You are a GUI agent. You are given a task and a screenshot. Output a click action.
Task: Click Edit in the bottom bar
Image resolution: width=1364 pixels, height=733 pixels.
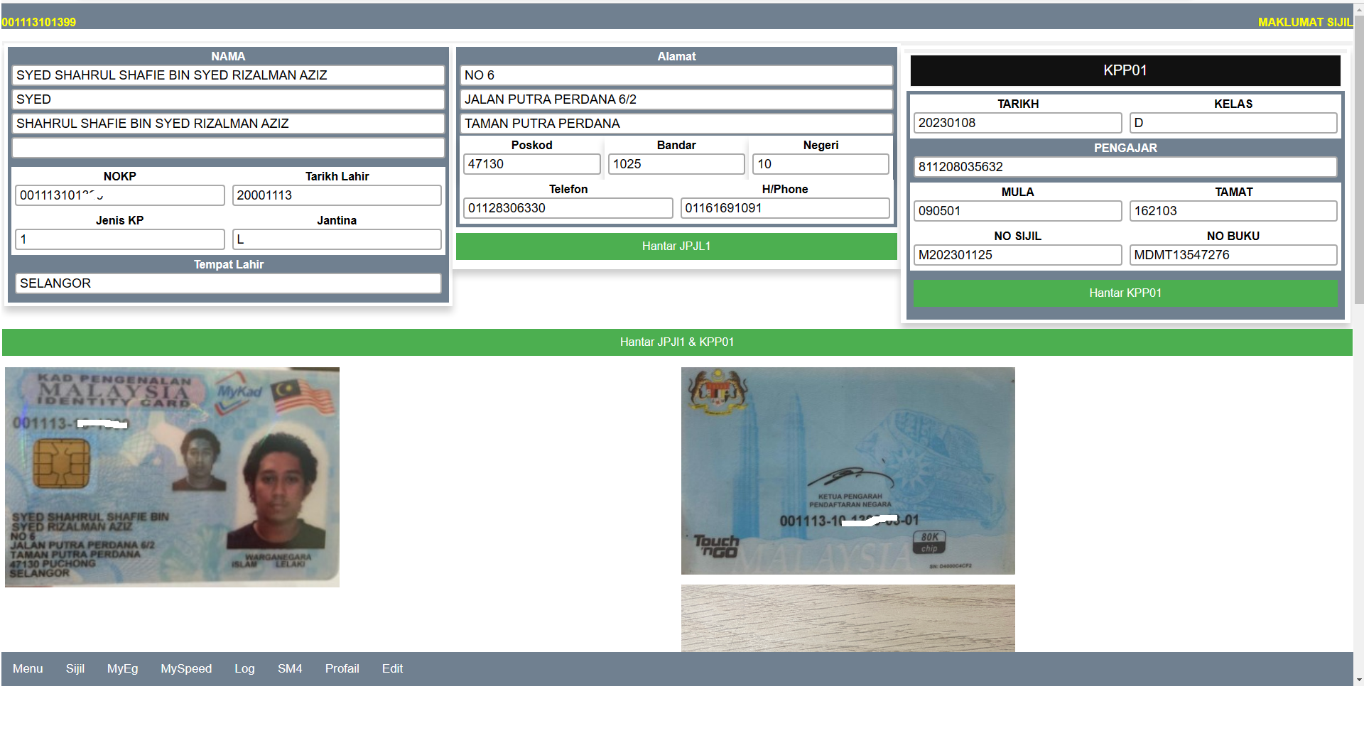392,669
